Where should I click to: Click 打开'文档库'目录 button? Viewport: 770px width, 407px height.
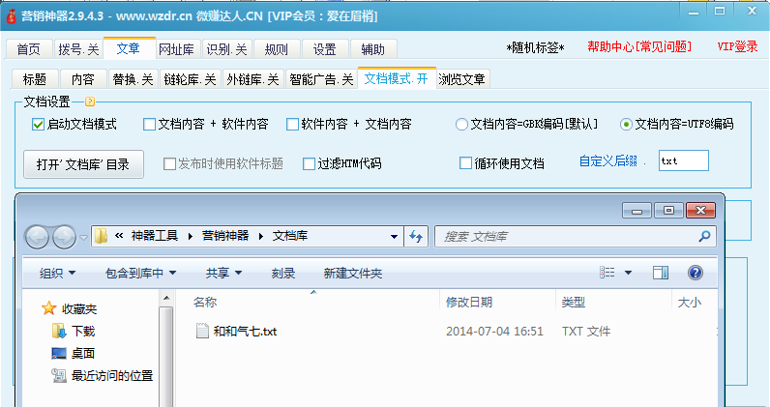coord(83,164)
